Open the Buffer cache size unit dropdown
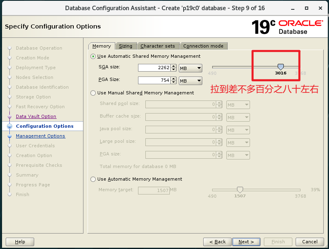The image size is (329, 249). [238, 117]
